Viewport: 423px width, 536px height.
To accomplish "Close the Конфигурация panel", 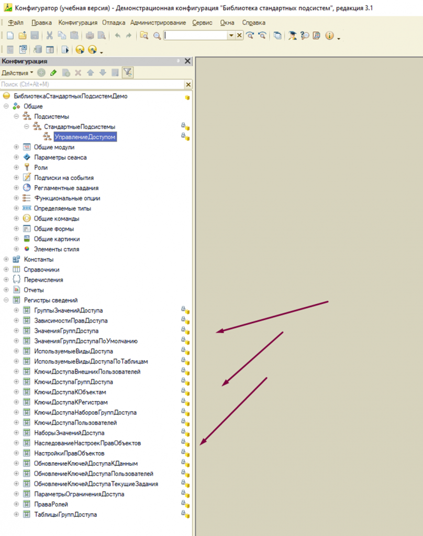I will click(x=187, y=61).
